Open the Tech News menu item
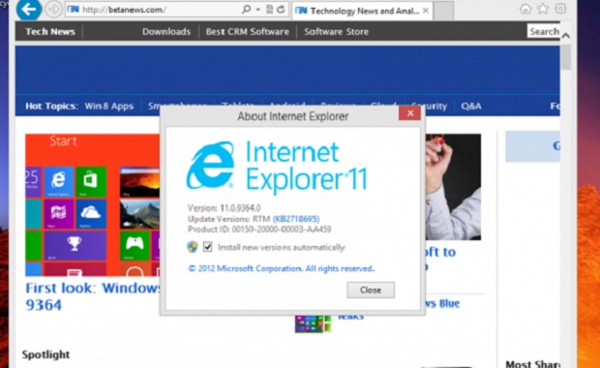This screenshot has height=368, width=600. point(50,31)
